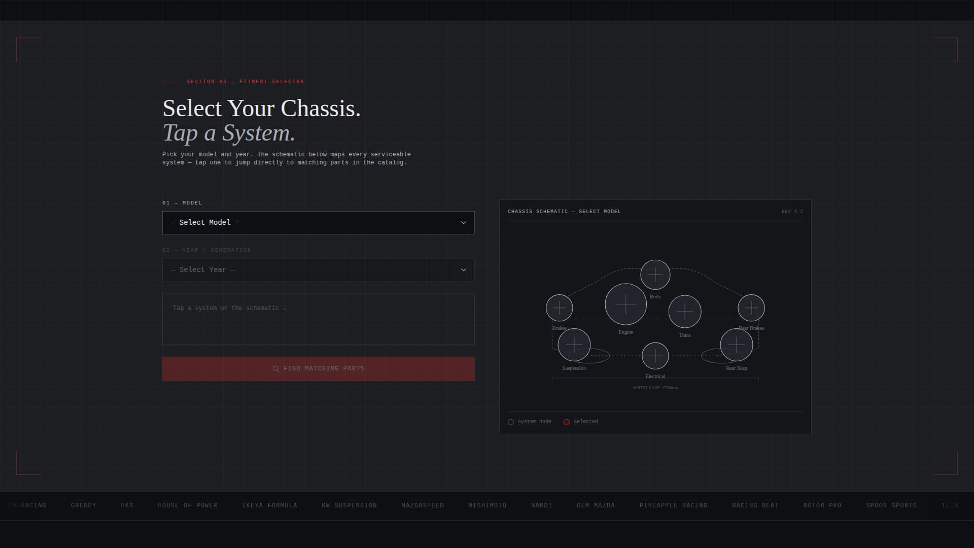
Task: Click SPOON SPORTS brand
Action: (x=891, y=505)
